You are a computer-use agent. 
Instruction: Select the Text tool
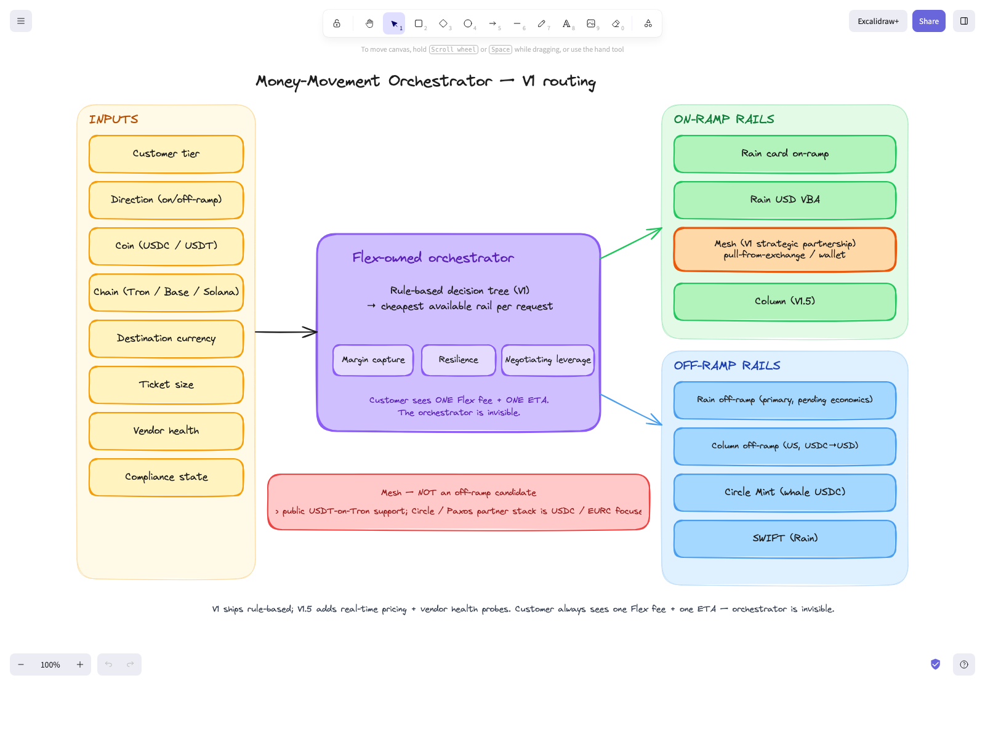tap(566, 23)
